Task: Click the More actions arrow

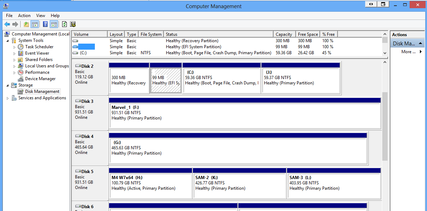Action: [420, 51]
